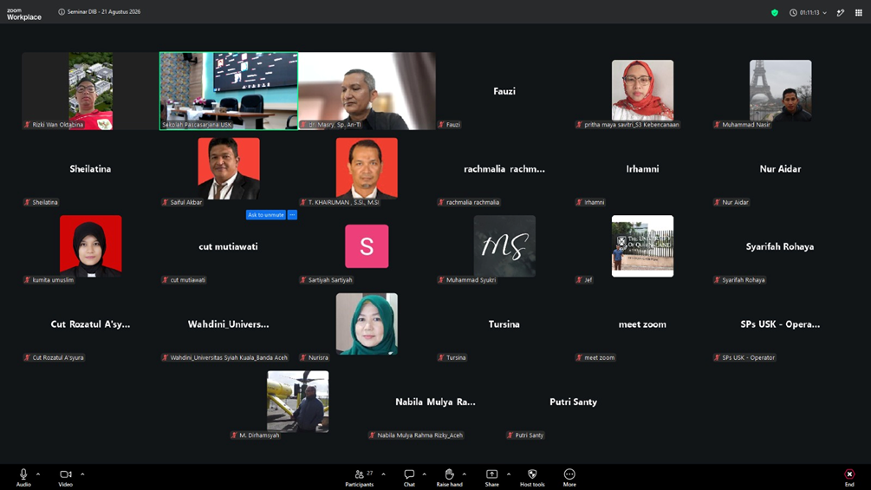Screen dimensions: 871x490
Task: Click the large Putri Santy name in the tile
Action: click(x=573, y=402)
